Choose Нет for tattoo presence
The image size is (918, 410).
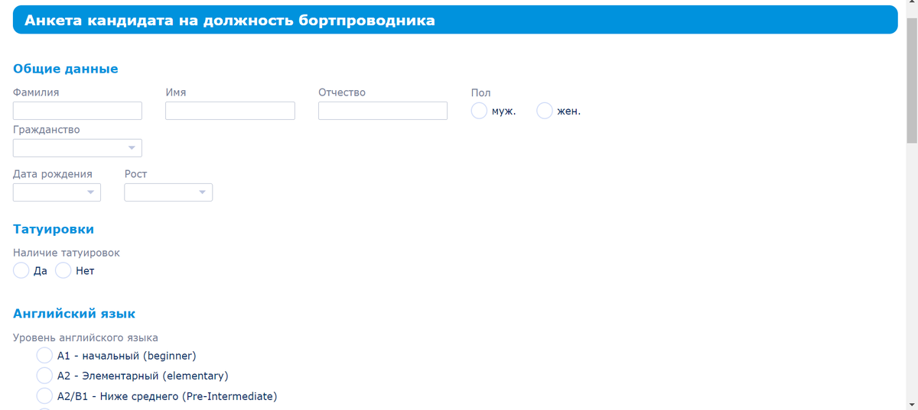pyautogui.click(x=63, y=270)
